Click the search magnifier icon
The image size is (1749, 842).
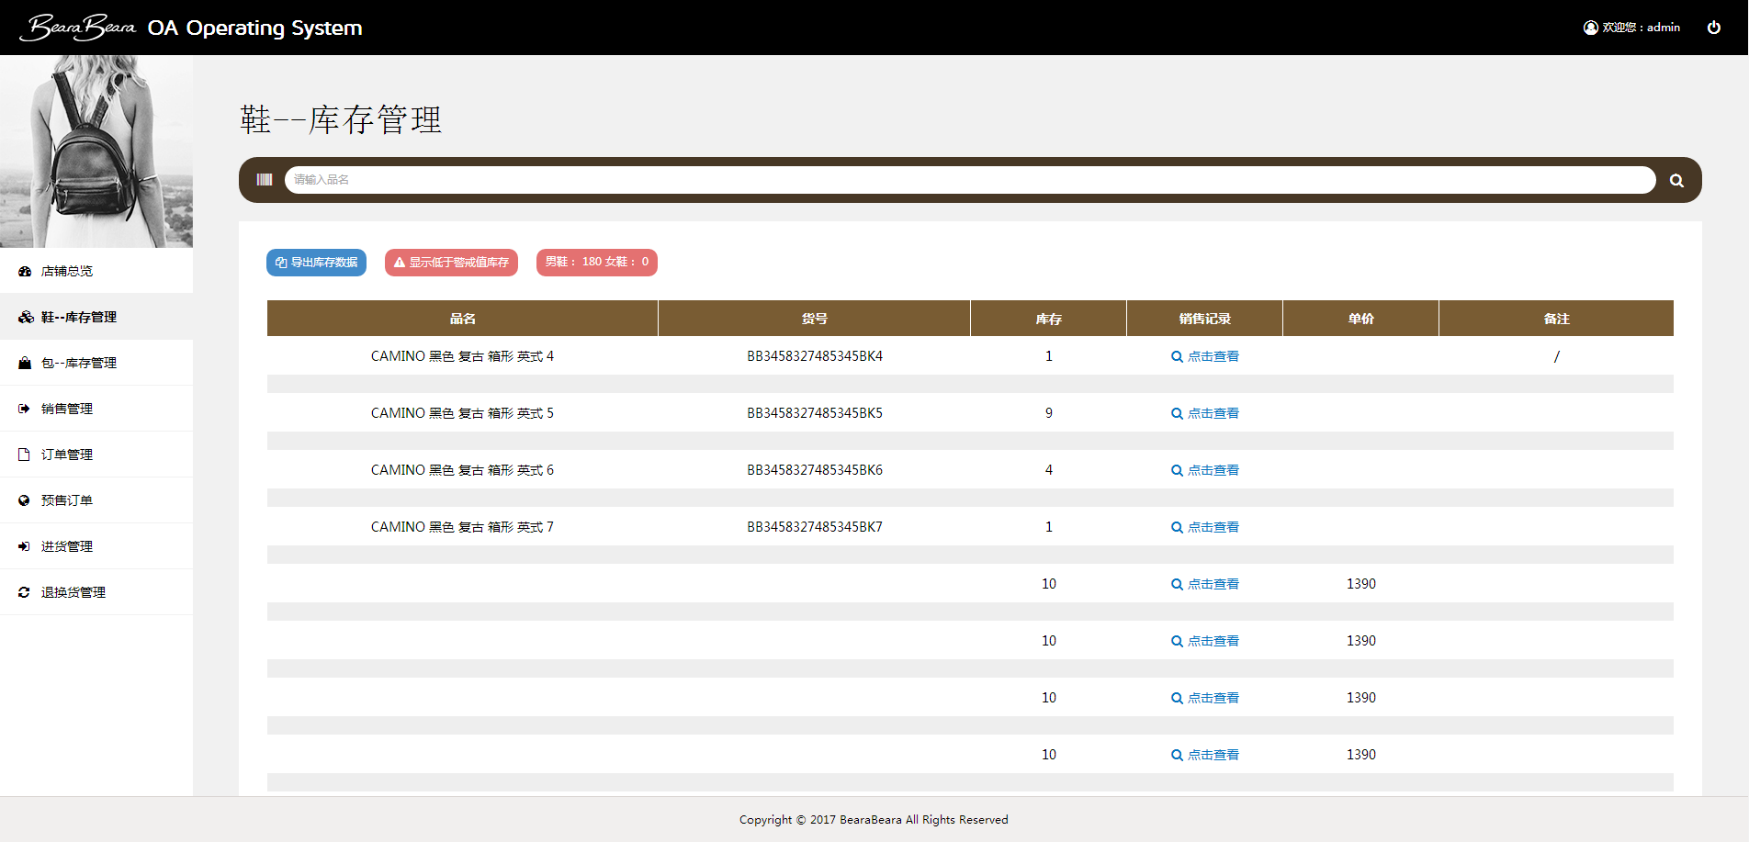(x=1676, y=181)
